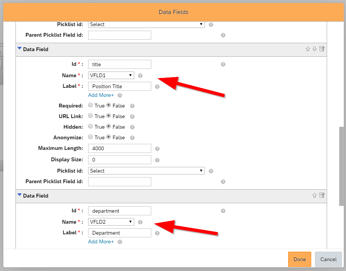
Task: Open help for the VFLD2 Name dropdown
Action: tap(140, 222)
